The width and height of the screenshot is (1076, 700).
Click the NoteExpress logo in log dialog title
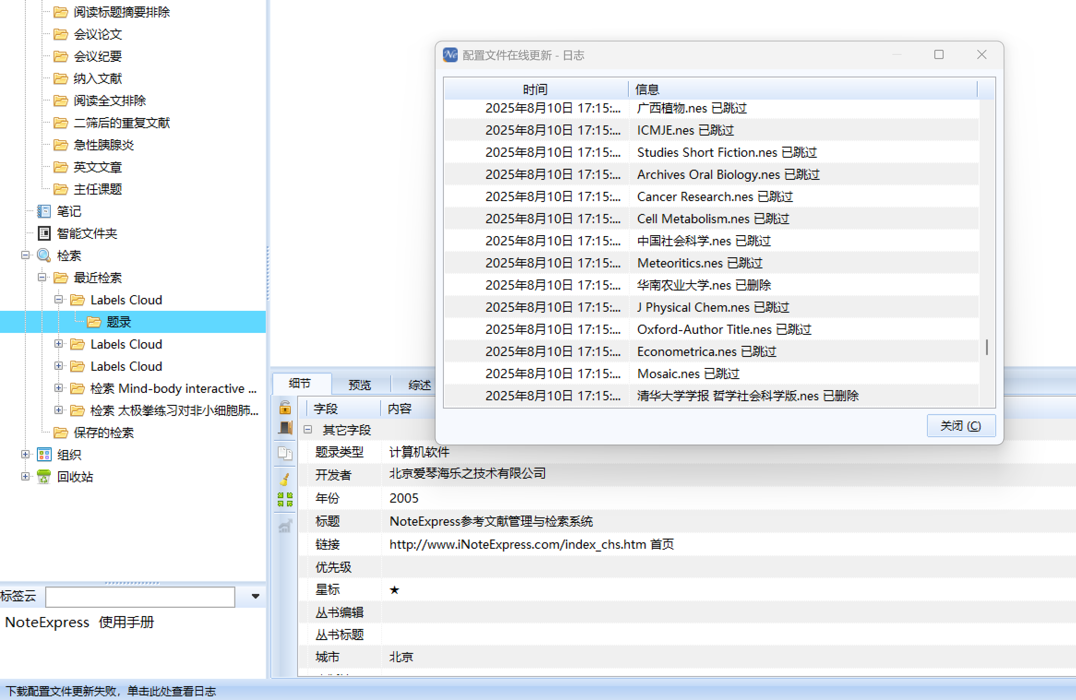point(450,55)
